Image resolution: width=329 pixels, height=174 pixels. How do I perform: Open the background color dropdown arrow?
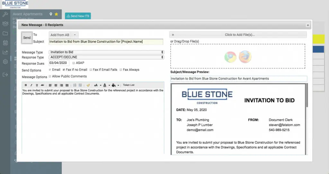118,85
